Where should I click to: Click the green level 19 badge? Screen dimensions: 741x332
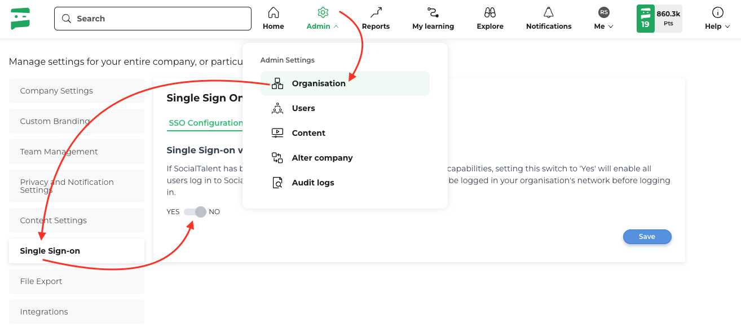645,19
